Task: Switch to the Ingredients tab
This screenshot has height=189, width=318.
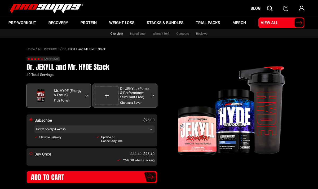Action: (138, 34)
